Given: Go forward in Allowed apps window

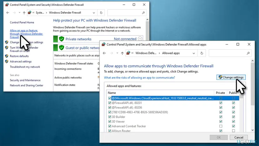Looking at the screenshot, I should pos(111,53).
